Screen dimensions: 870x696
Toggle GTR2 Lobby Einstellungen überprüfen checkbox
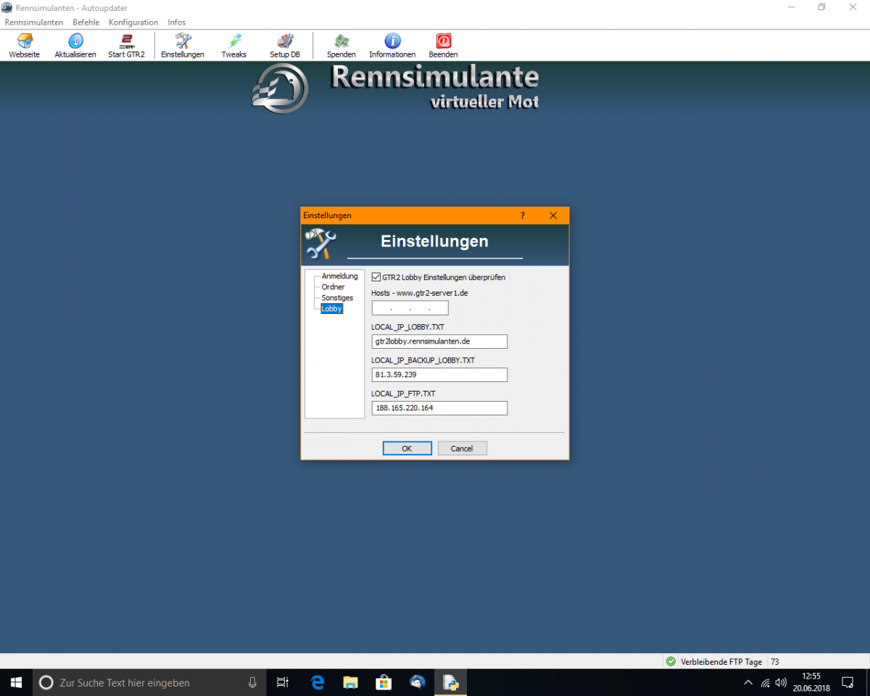(376, 277)
